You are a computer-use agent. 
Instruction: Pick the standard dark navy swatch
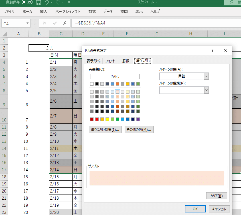click(133, 119)
